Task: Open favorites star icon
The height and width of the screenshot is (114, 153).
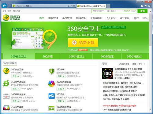Action: 146,6
